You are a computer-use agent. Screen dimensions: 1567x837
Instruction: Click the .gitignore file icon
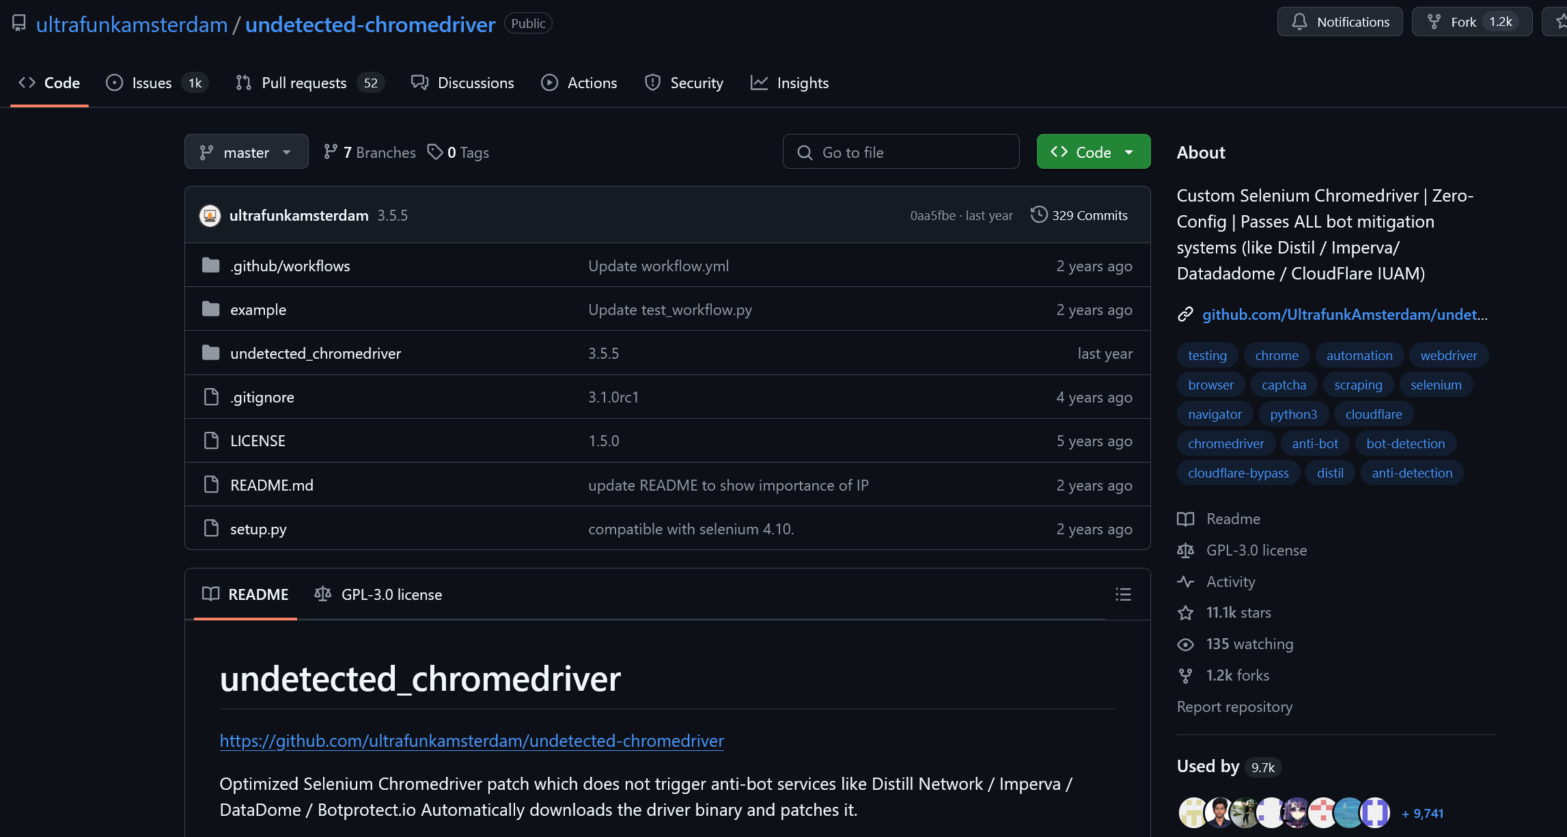(211, 396)
